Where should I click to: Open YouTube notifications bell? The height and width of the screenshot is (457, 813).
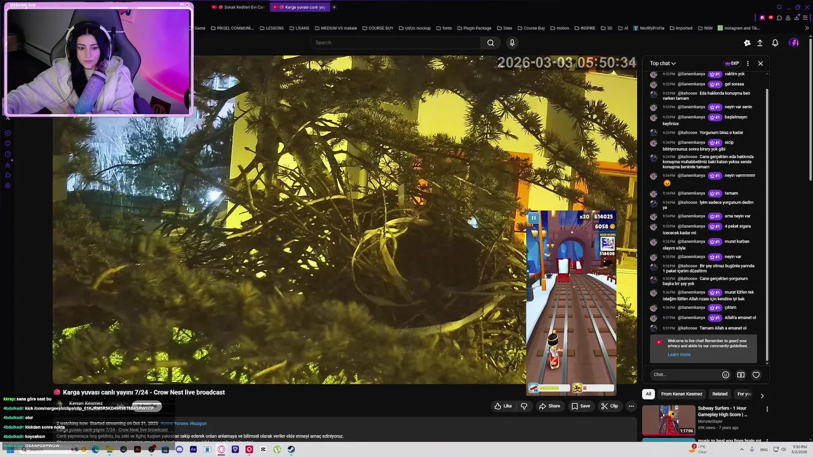coord(775,43)
